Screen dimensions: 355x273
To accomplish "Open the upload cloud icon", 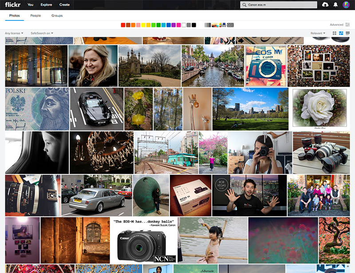I will tap(325, 4).
